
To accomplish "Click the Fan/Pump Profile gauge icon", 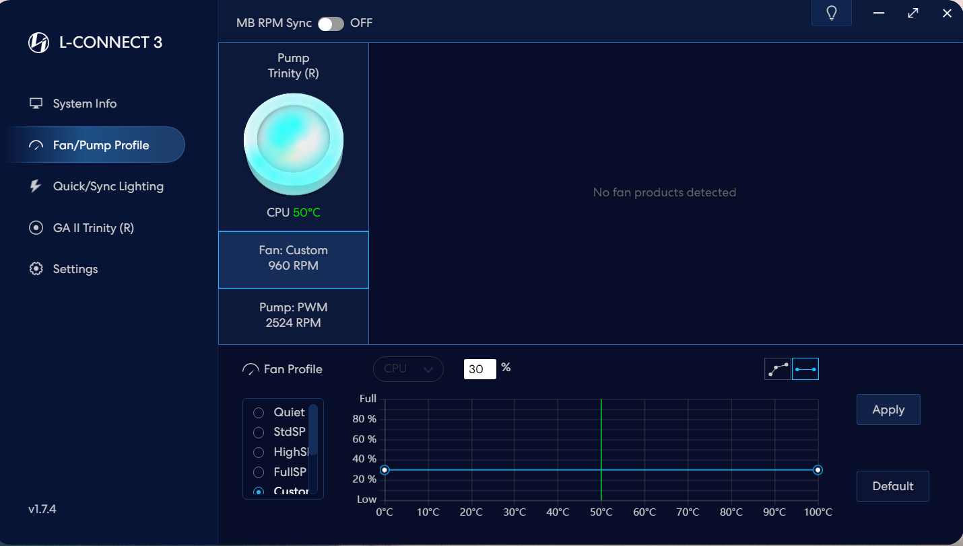I will click(x=36, y=145).
